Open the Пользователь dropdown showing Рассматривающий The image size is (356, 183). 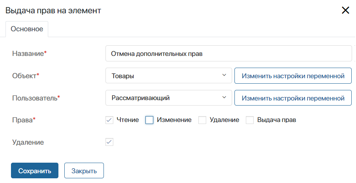point(169,98)
